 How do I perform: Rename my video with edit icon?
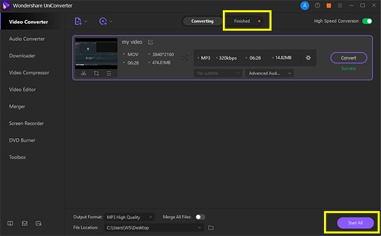tap(150, 42)
